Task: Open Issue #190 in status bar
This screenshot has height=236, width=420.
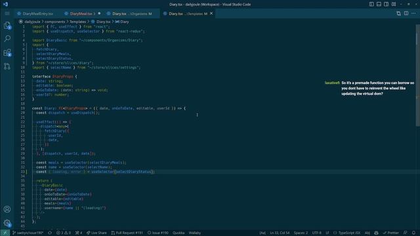Action: click(x=158, y=233)
